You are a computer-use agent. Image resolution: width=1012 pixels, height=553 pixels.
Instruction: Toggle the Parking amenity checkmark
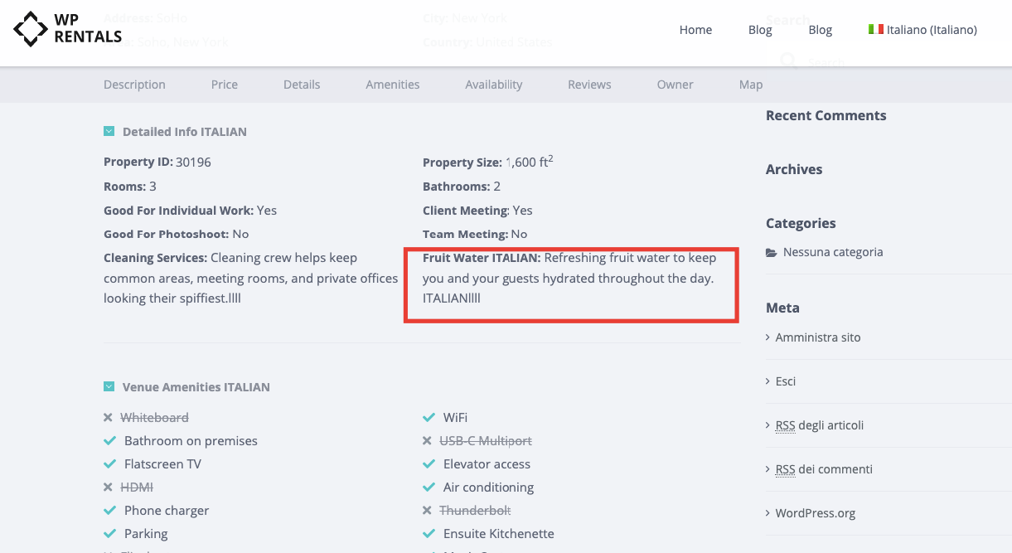click(109, 533)
